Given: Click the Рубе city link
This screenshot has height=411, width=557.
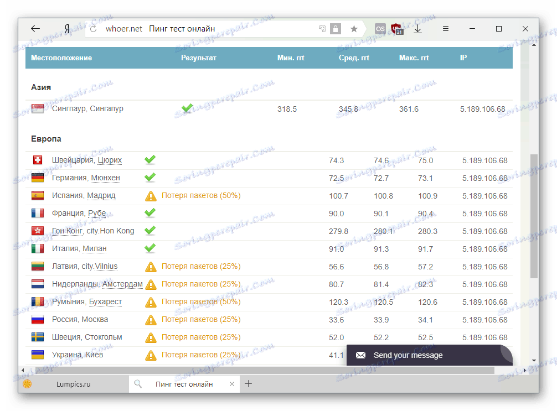Looking at the screenshot, I should (97, 214).
